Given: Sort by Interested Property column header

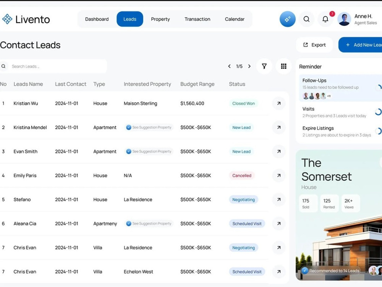Looking at the screenshot, I should coord(147,84).
